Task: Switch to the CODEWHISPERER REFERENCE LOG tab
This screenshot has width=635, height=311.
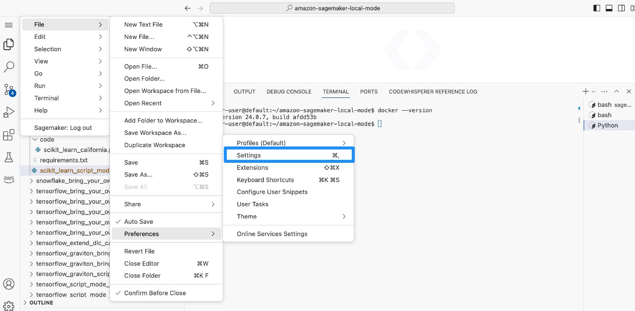Action: click(433, 92)
